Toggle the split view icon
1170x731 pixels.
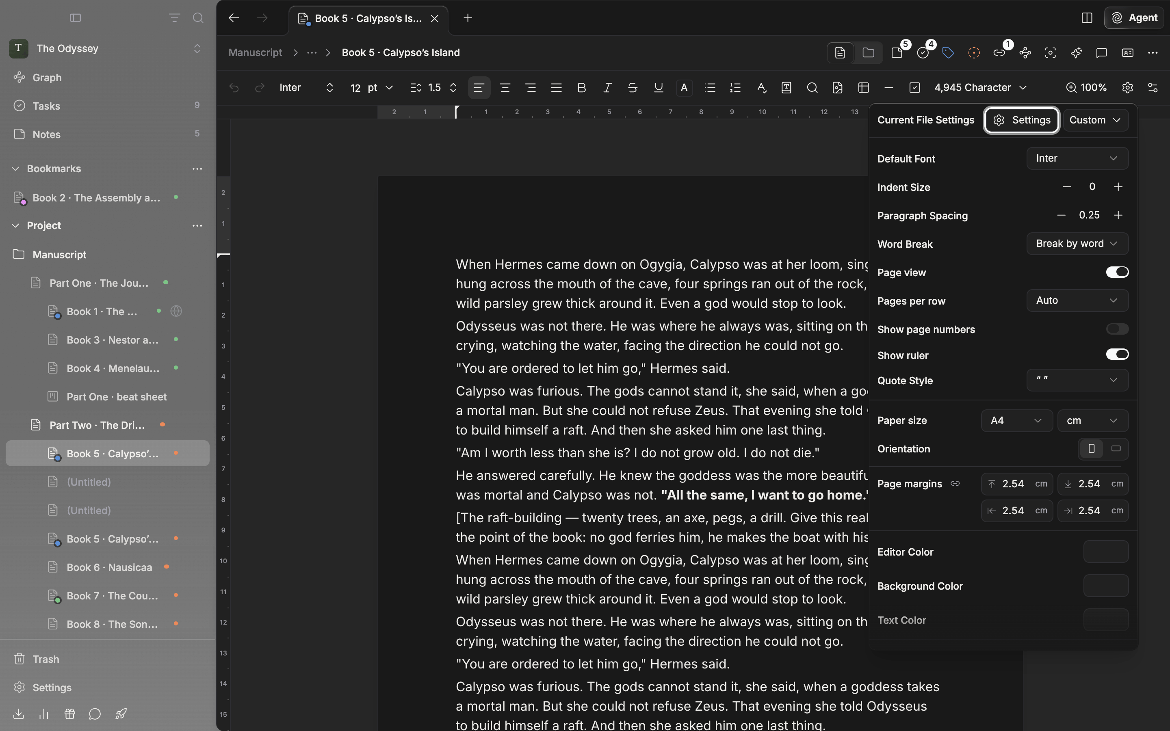tap(1087, 18)
